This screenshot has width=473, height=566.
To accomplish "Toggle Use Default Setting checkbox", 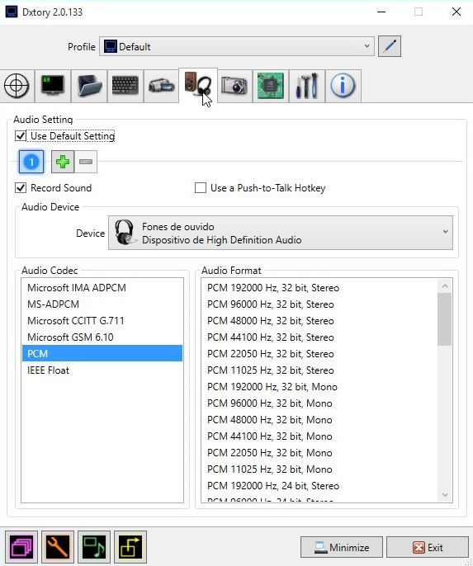I will pyautogui.click(x=21, y=136).
